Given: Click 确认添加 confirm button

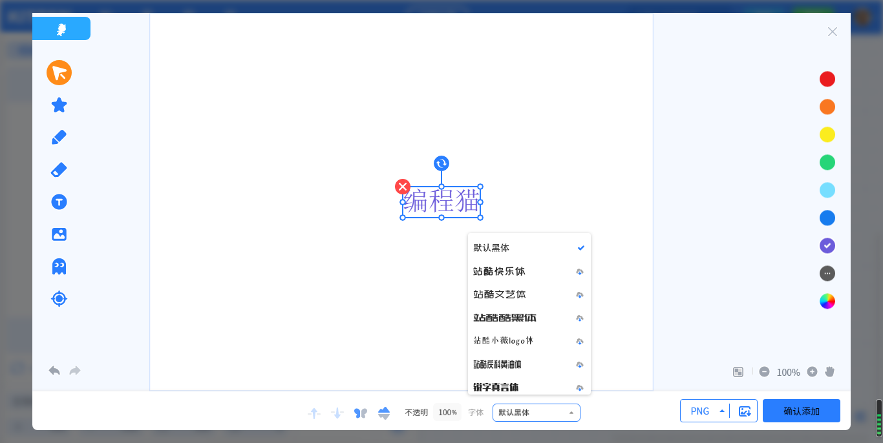Looking at the screenshot, I should tap(802, 411).
